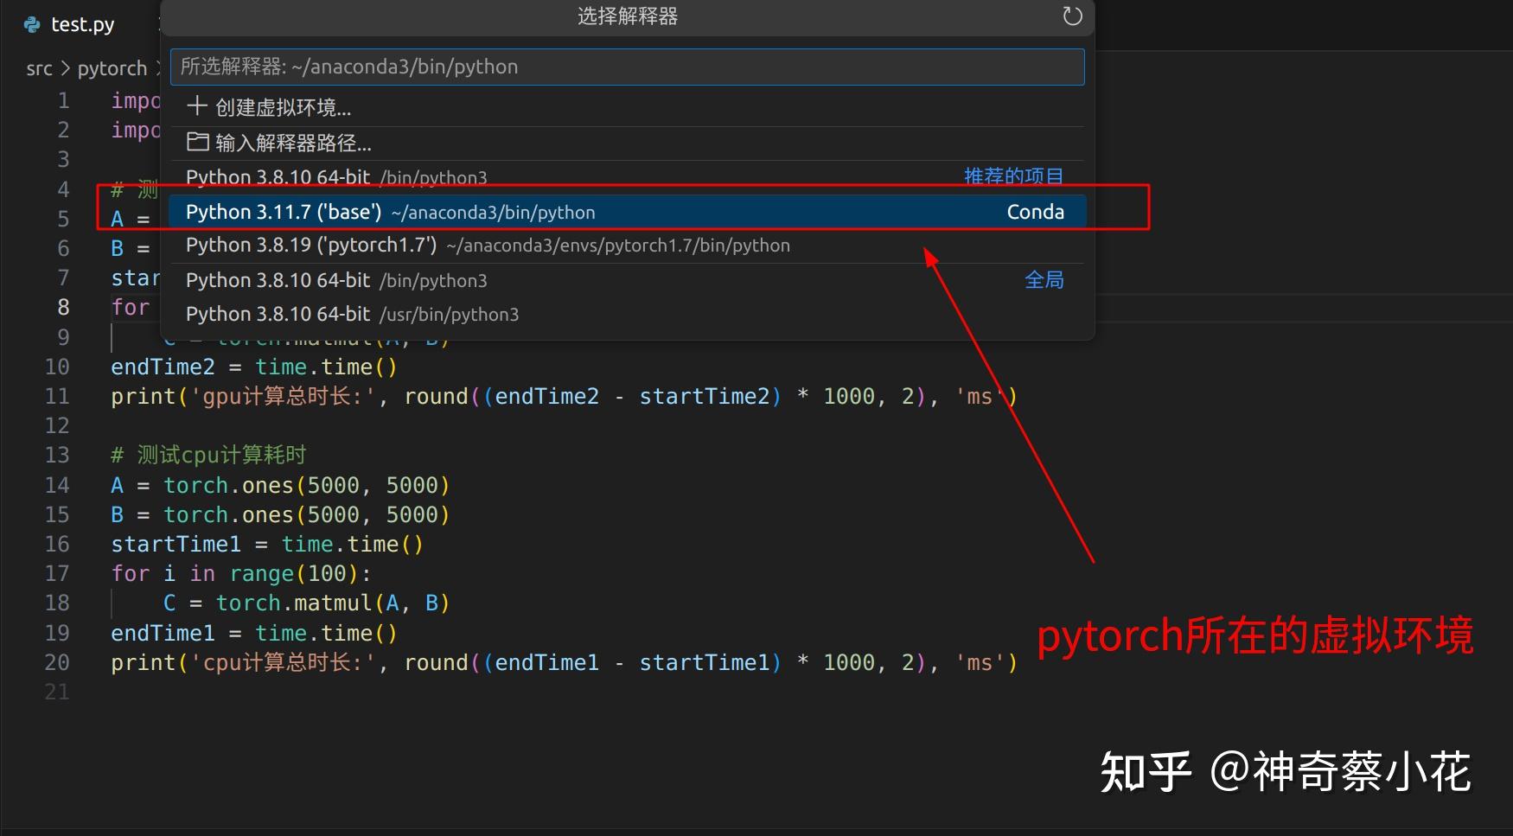Expand the chevron after src in the breadcrumb
This screenshot has height=836, width=1513.
click(65, 67)
